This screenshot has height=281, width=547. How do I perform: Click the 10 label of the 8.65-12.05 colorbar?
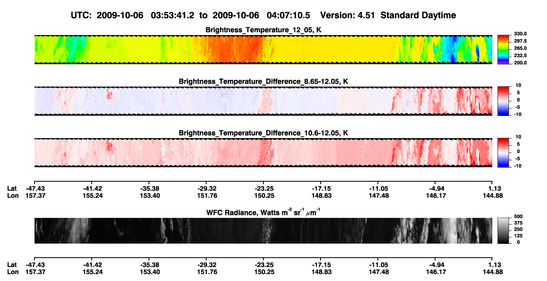click(519, 85)
